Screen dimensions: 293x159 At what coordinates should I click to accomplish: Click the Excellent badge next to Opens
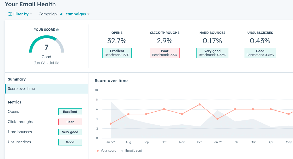tap(70, 112)
